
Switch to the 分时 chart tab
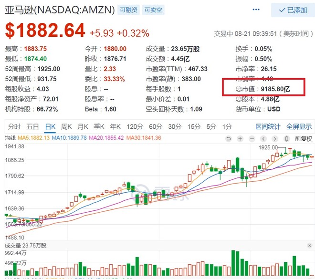[x=14, y=127]
